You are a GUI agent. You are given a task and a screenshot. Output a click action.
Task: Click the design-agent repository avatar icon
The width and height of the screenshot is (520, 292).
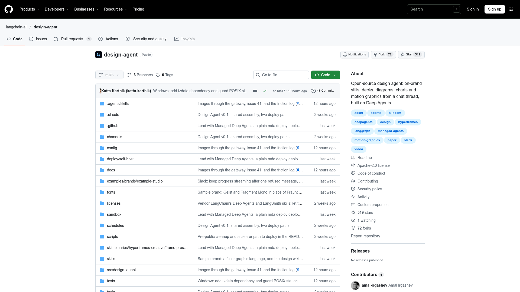tap(99, 55)
